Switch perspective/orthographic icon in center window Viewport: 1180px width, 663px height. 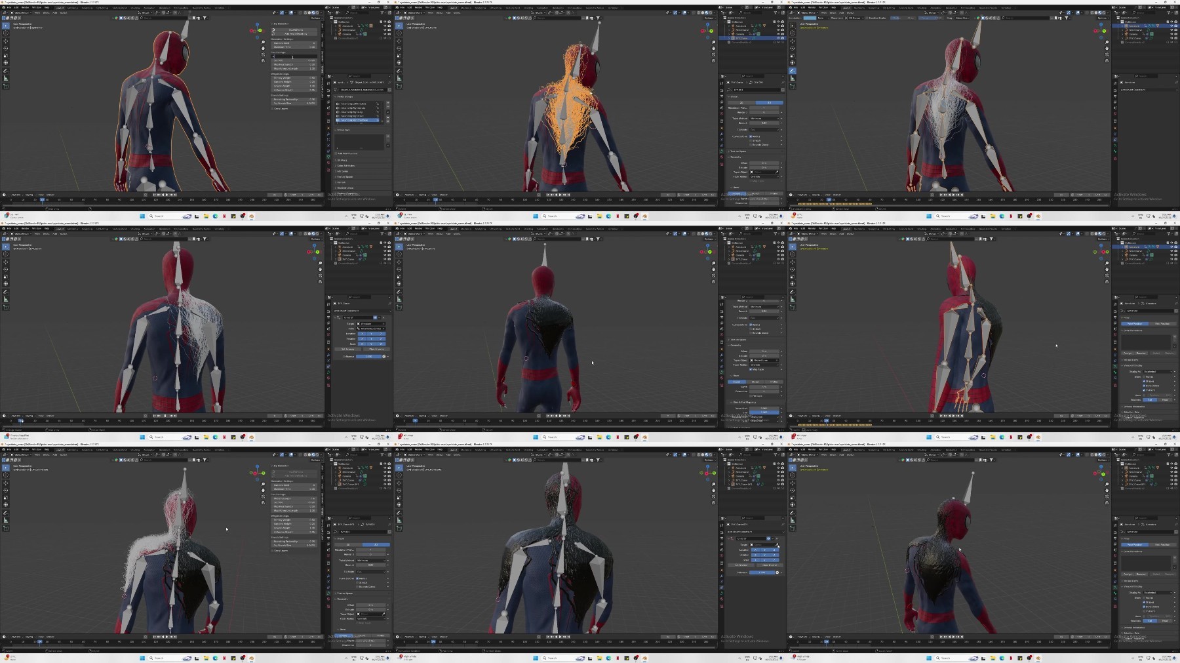714,281
